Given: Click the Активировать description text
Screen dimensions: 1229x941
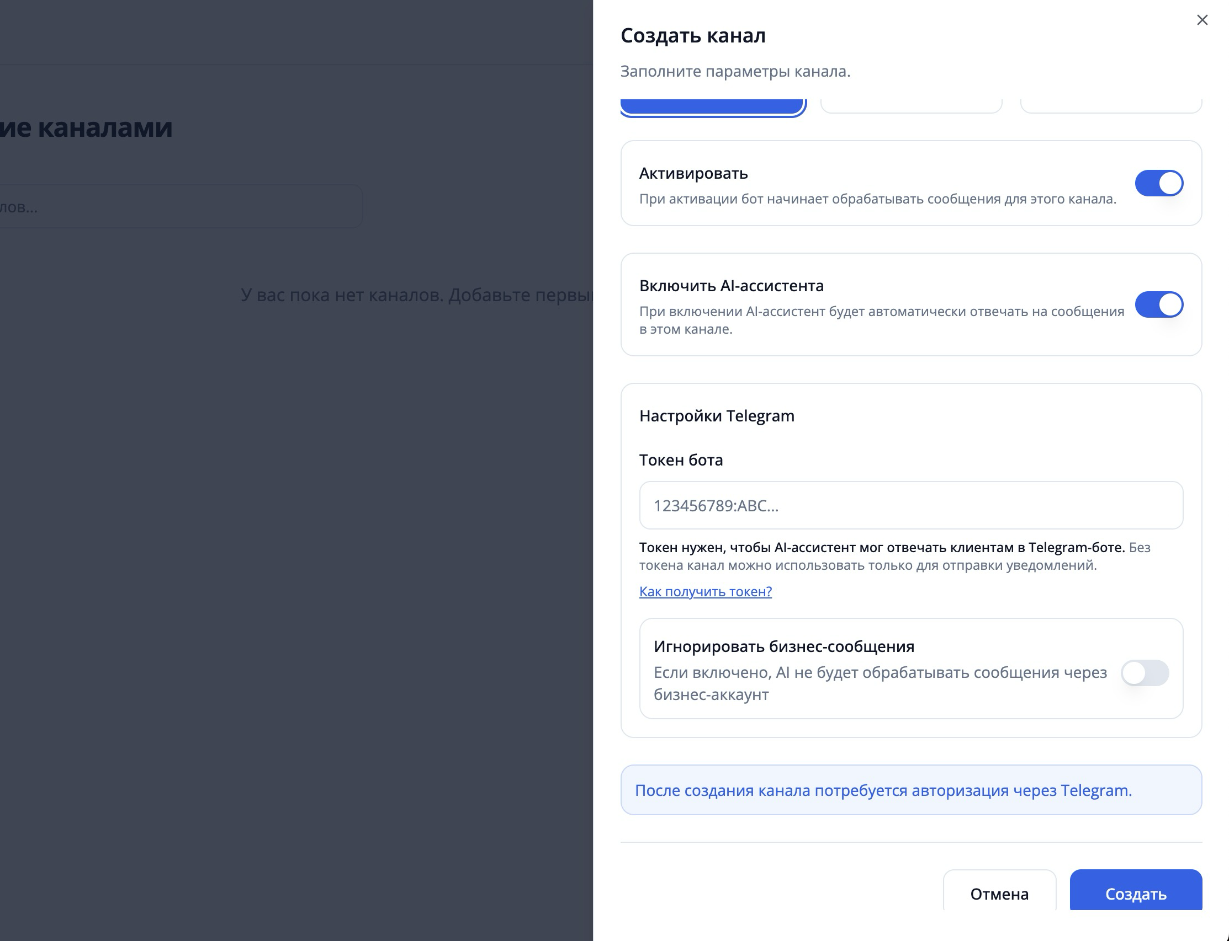Looking at the screenshot, I should [877, 199].
